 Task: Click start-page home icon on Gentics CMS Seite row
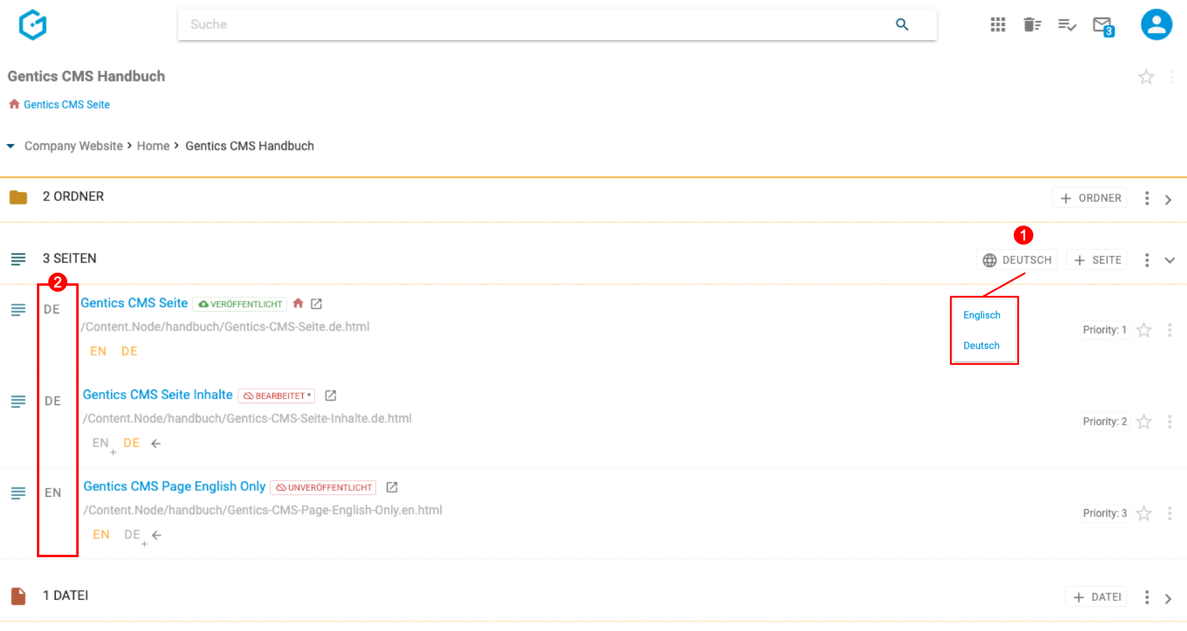298,303
